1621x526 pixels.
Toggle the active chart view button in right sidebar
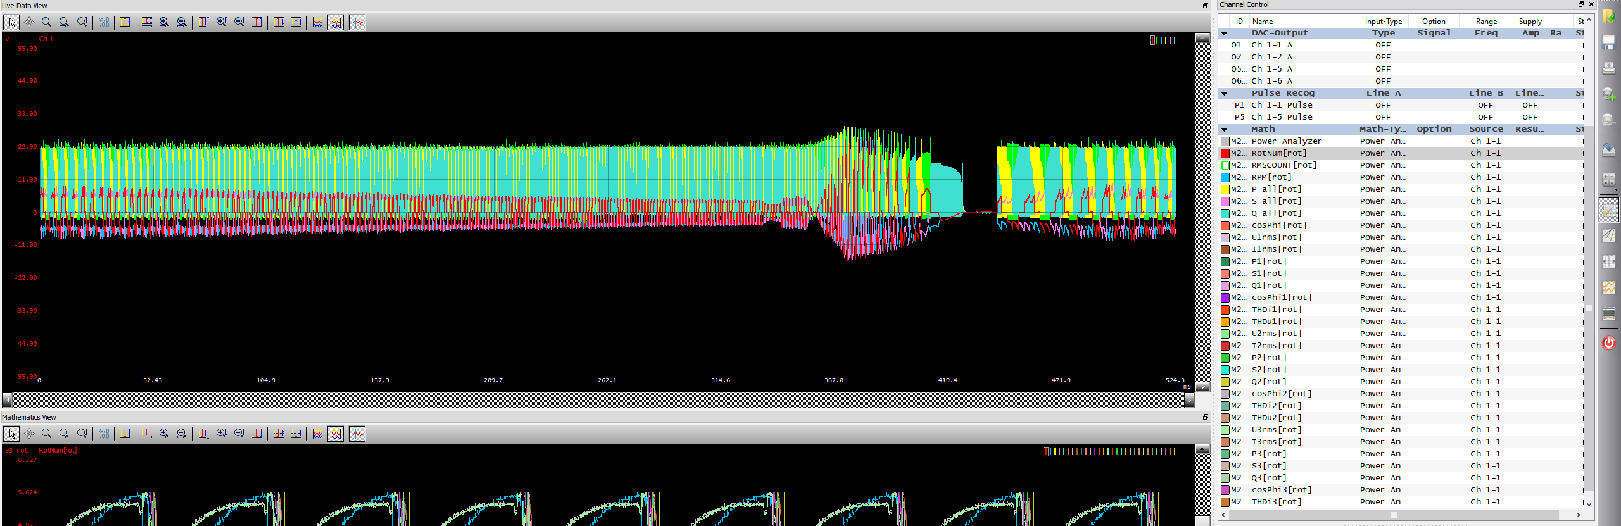[1608, 210]
